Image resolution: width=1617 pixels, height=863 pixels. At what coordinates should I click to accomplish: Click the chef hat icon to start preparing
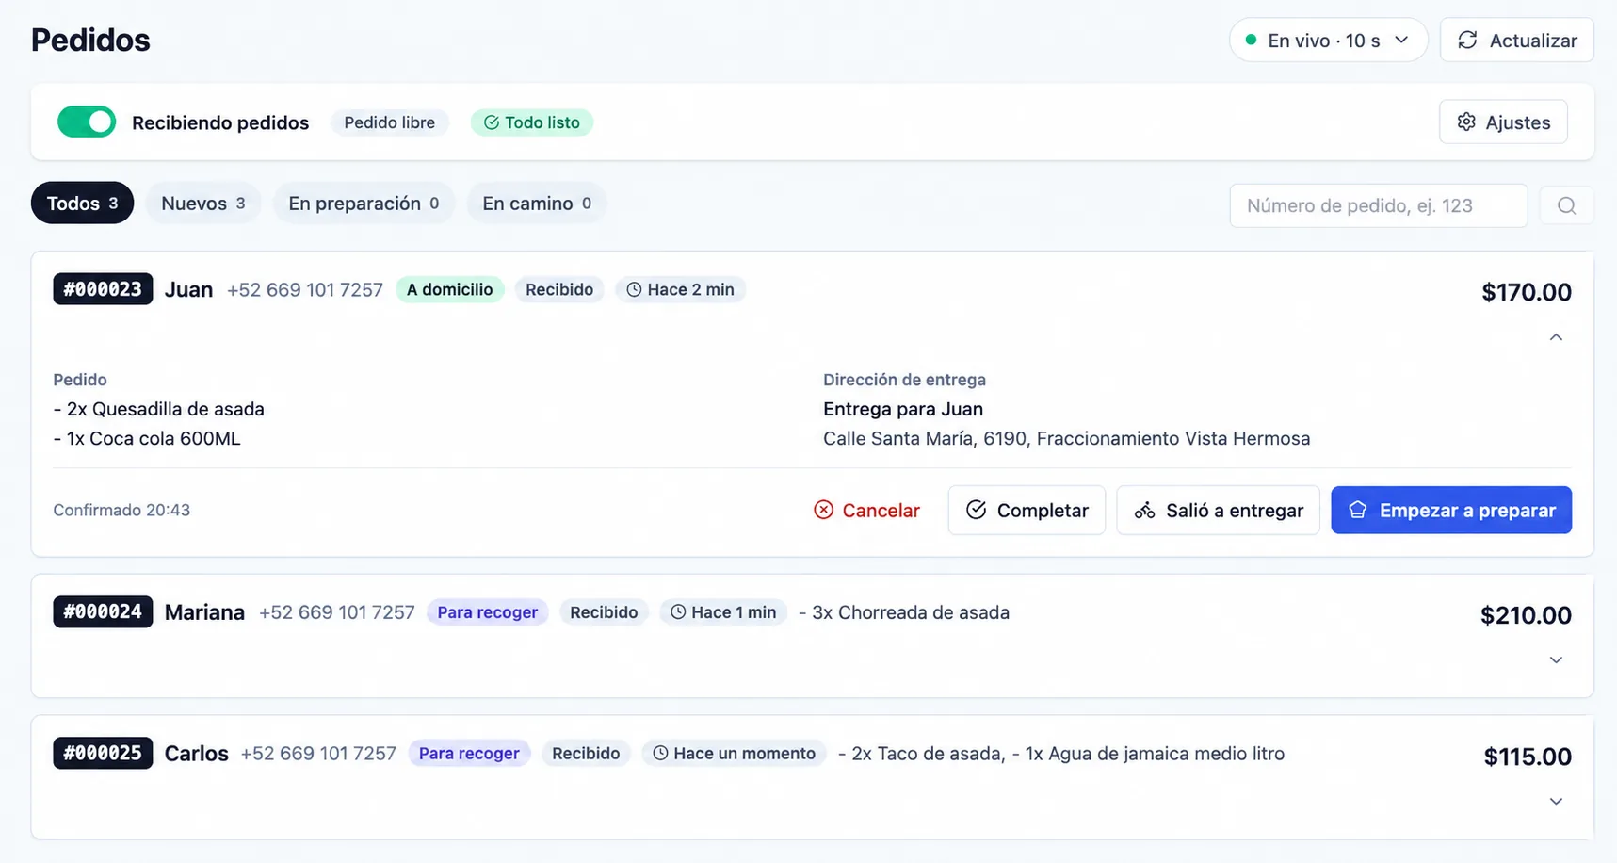click(1357, 510)
